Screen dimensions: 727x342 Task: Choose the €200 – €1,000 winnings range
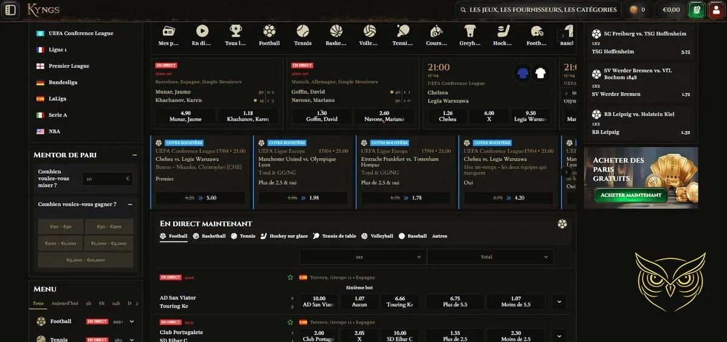click(x=61, y=243)
